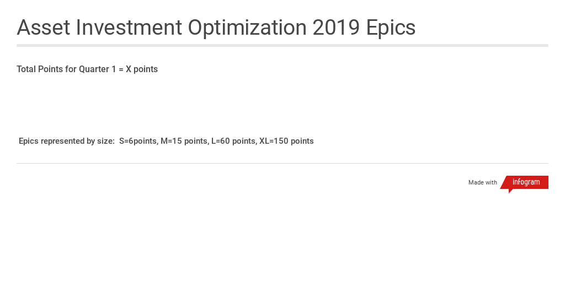Click the thick gray divider under the title
The image size is (565, 282).
(282, 45)
